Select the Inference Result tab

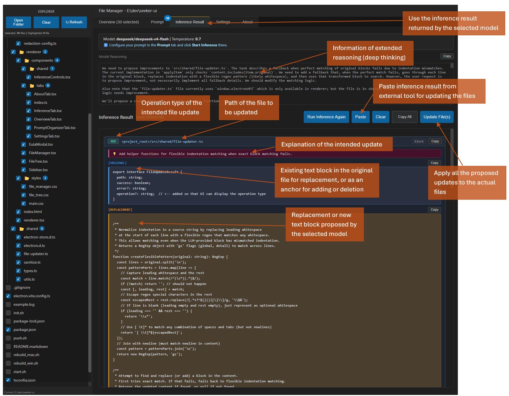point(190,22)
